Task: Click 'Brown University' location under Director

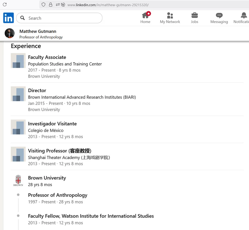Action: pos(44,110)
